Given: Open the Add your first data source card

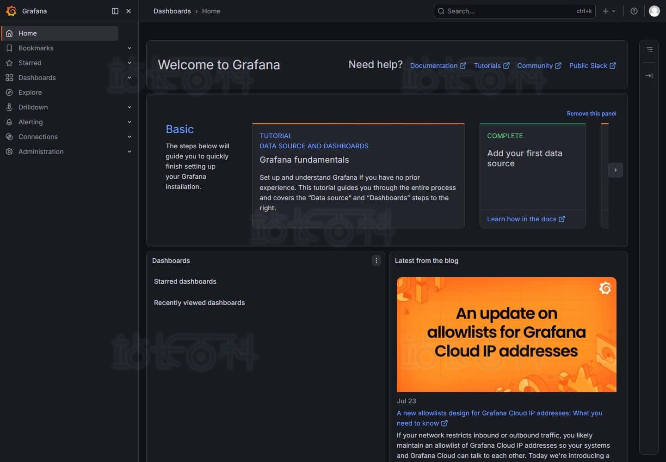Looking at the screenshot, I should pyautogui.click(x=533, y=176).
